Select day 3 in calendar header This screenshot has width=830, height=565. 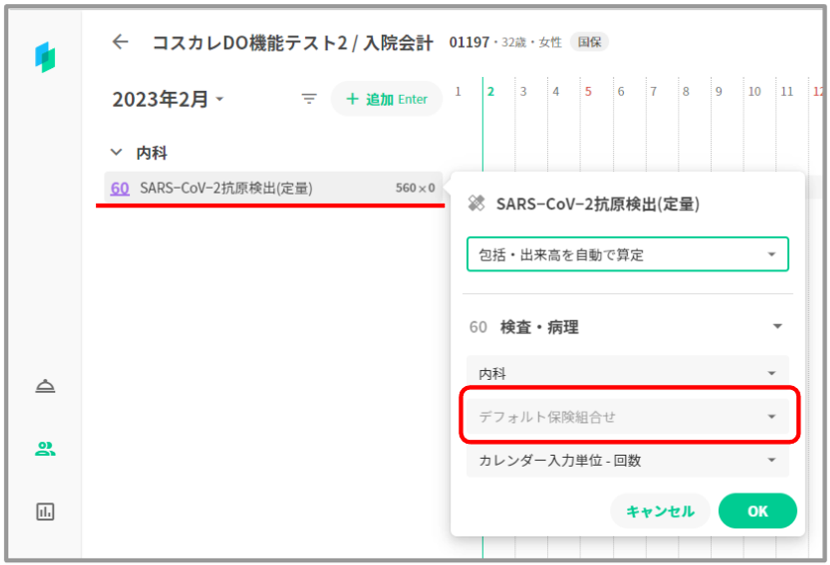point(523,91)
